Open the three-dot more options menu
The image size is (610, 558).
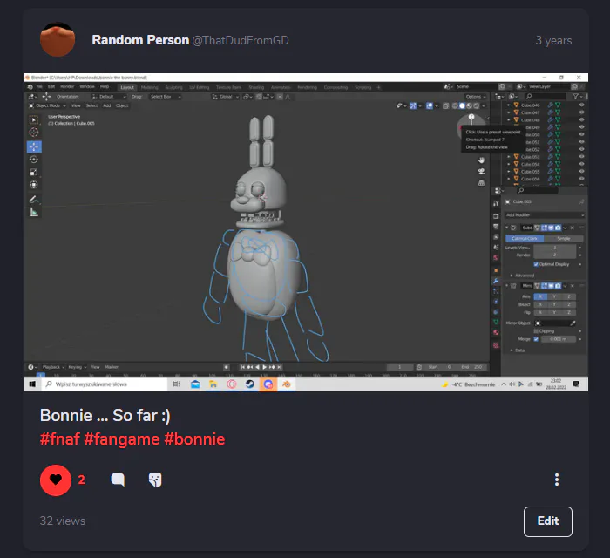557,480
